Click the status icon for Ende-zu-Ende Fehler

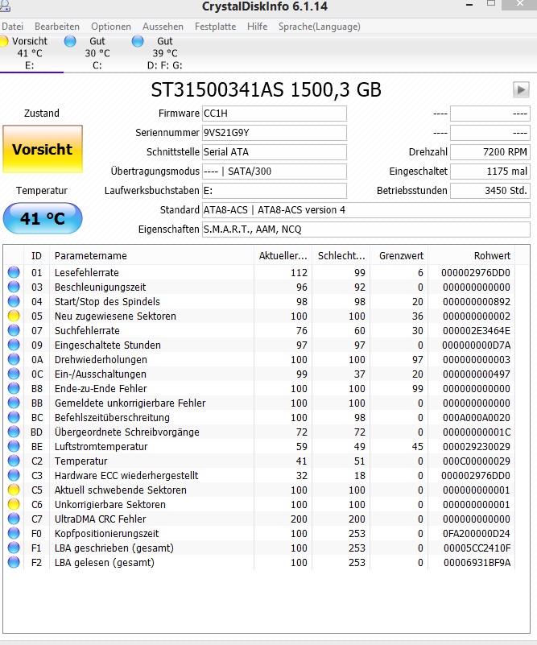[14, 388]
